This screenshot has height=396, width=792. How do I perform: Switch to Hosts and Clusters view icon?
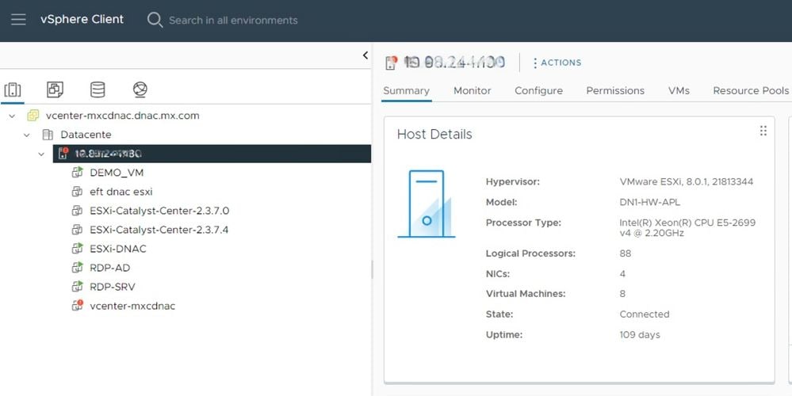point(13,89)
